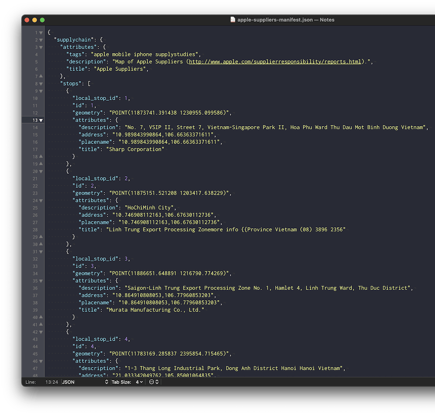Click the document icon beside apple-suppliers-manifest.json title
This screenshot has height=415, width=435.
[x=233, y=20]
